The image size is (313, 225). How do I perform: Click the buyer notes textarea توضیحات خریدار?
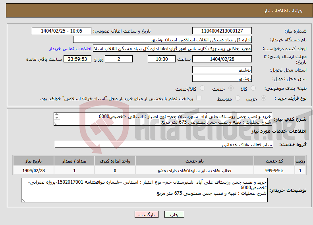(x=144, y=190)
